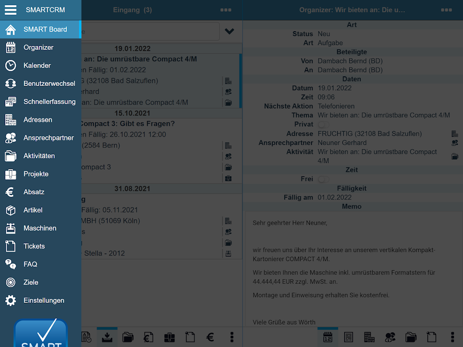
Task: Open contact icon next to Neuner Gerhard
Action: pos(455,143)
